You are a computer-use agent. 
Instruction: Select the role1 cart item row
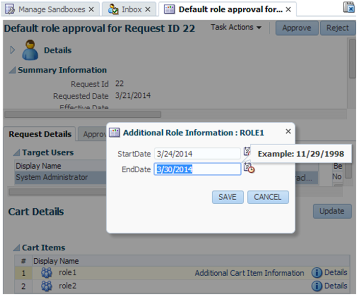pos(182,273)
